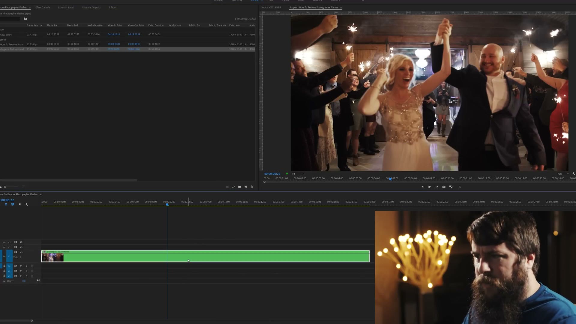
Task: Toggle sync lock on track V2
Action: point(16,247)
